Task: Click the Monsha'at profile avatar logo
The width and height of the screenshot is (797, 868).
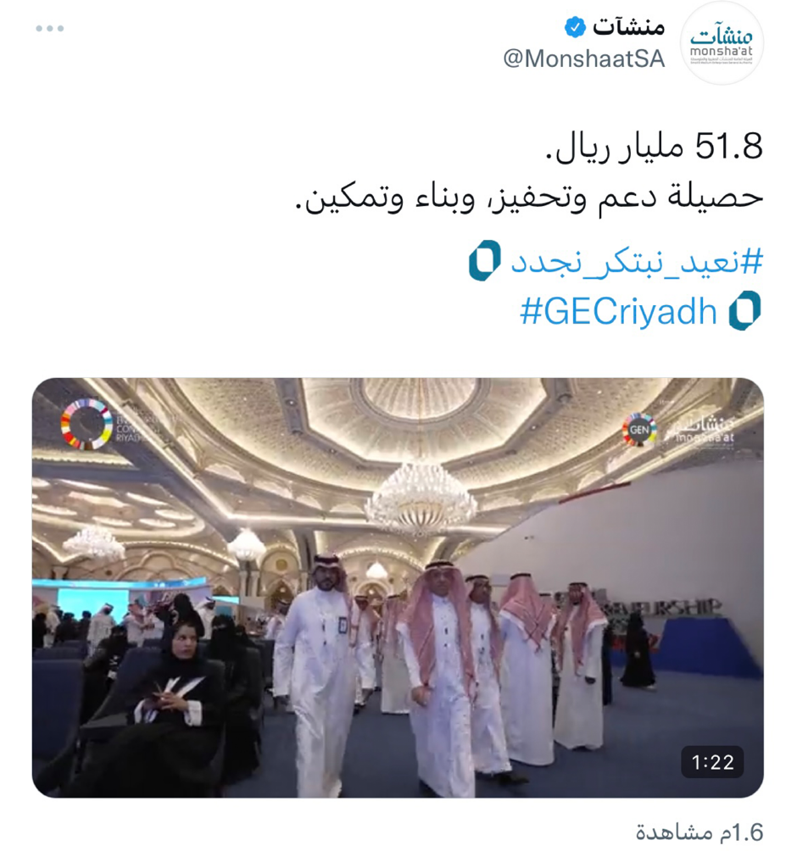Action: coord(722,43)
